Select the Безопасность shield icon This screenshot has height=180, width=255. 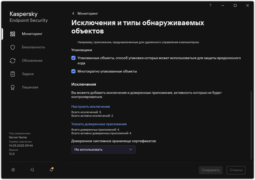(12, 47)
